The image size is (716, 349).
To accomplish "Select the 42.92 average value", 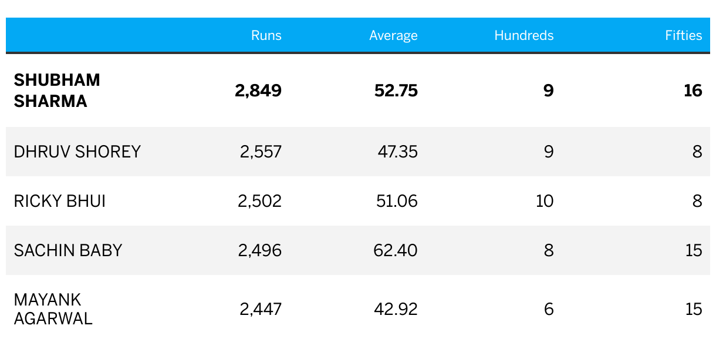I will click(x=396, y=309).
